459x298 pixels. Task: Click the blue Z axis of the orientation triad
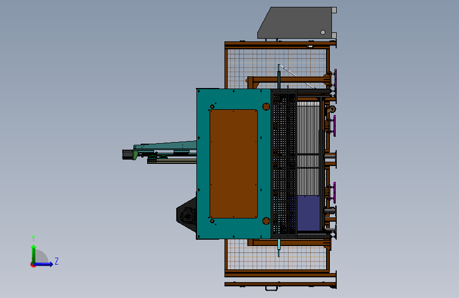pos(44,264)
